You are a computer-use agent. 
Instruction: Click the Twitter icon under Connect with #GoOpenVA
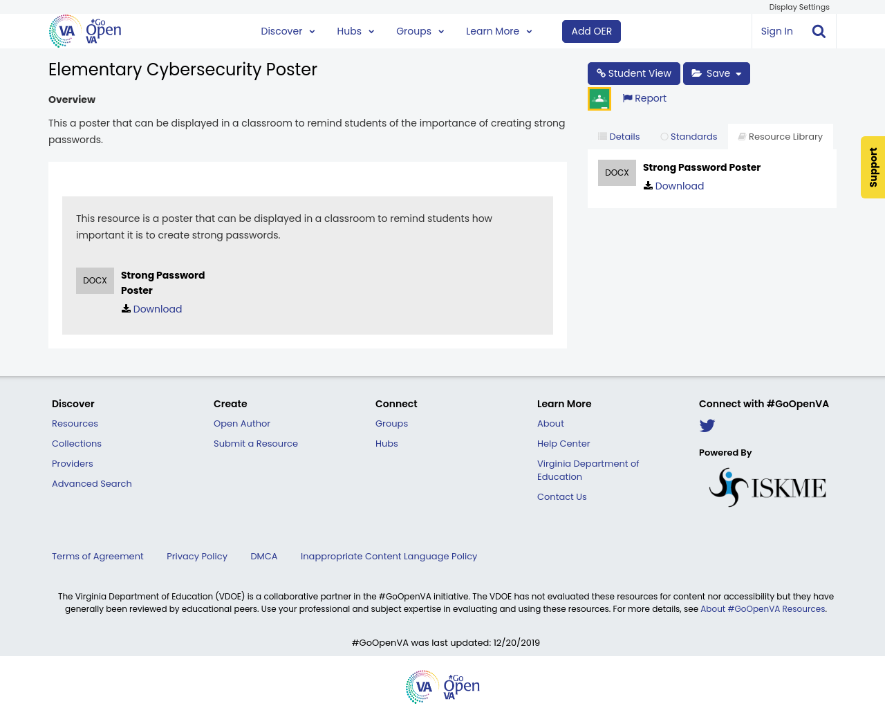click(707, 425)
